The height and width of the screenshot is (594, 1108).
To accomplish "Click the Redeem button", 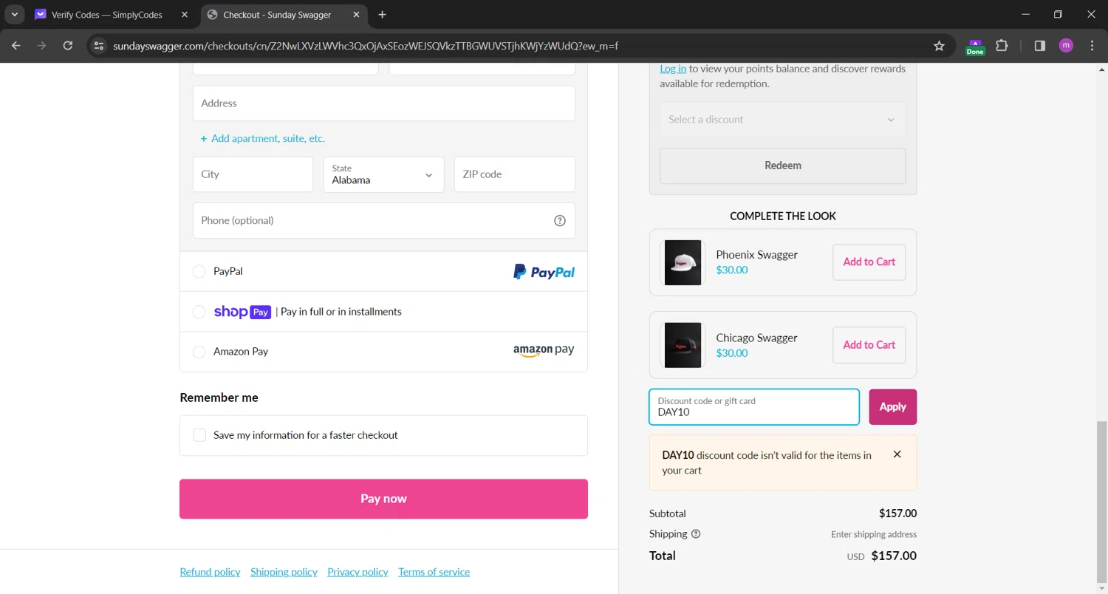I will pos(782,165).
